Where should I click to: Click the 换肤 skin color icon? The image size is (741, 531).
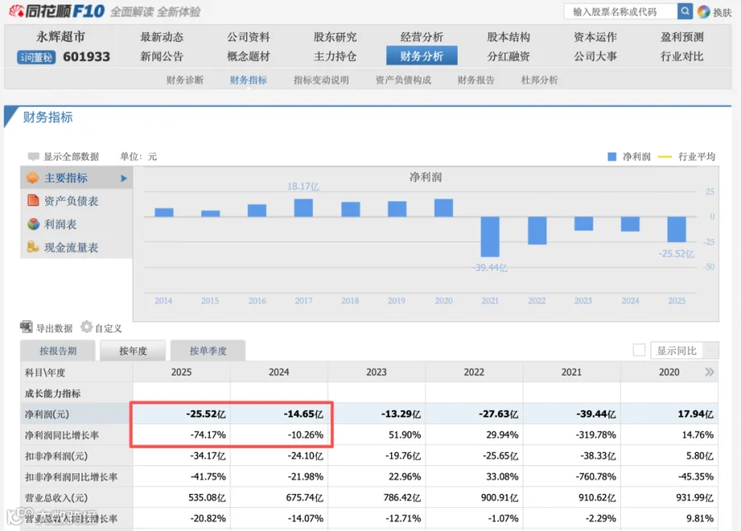tap(704, 12)
